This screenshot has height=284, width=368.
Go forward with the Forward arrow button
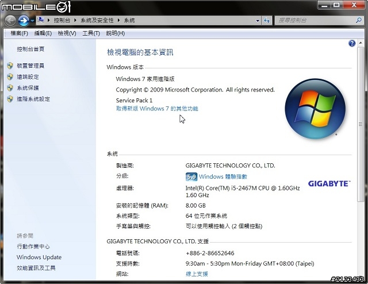pos(24,21)
